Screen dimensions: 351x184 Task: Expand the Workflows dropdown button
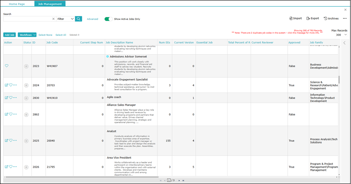[27, 35]
